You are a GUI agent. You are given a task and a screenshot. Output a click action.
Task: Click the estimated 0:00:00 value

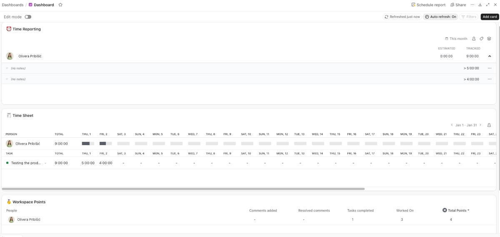click(446, 56)
